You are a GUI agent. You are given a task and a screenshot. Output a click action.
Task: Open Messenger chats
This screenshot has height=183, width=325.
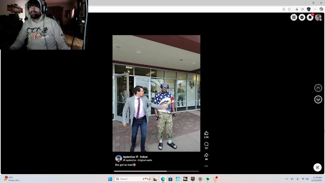(302, 17)
